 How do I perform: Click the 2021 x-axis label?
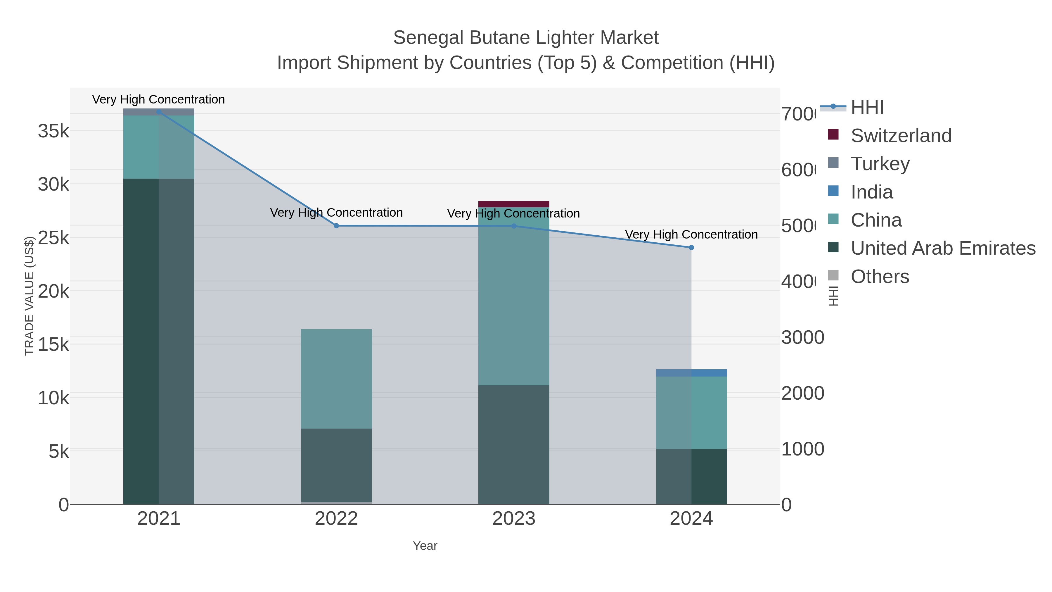159,519
